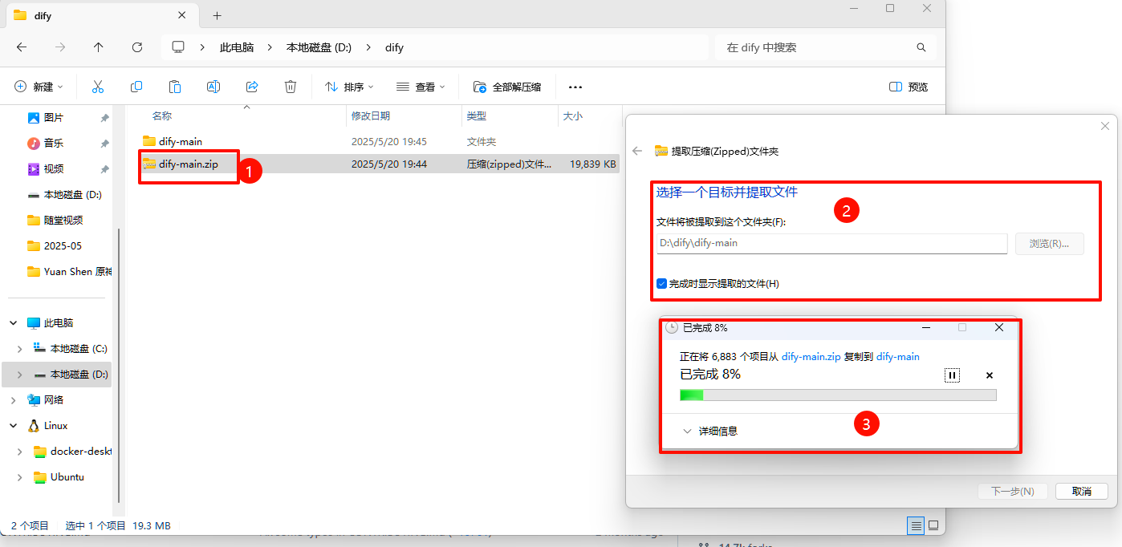Sort by the 类型 column header
Screen dimensions: 1122x547
(477, 116)
